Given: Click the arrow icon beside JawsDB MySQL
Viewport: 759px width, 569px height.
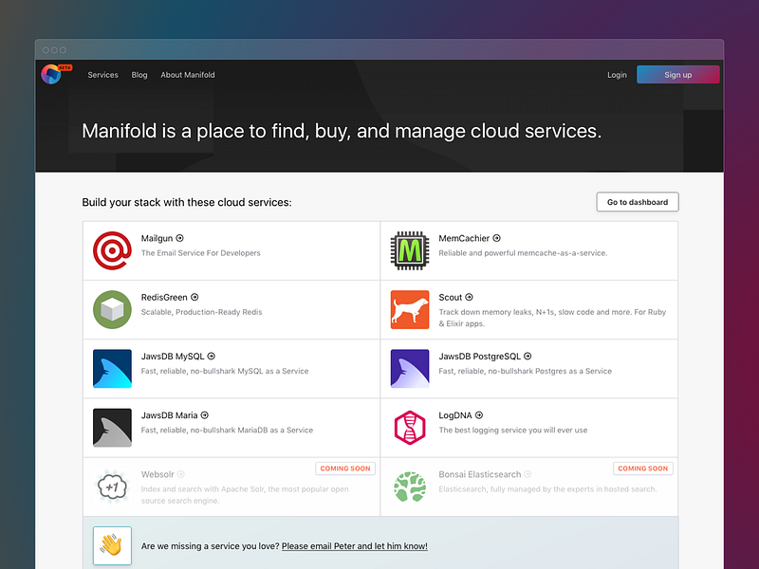Looking at the screenshot, I should [212, 357].
